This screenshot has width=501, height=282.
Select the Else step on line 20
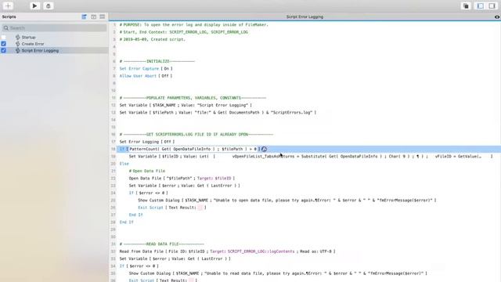click(x=124, y=164)
